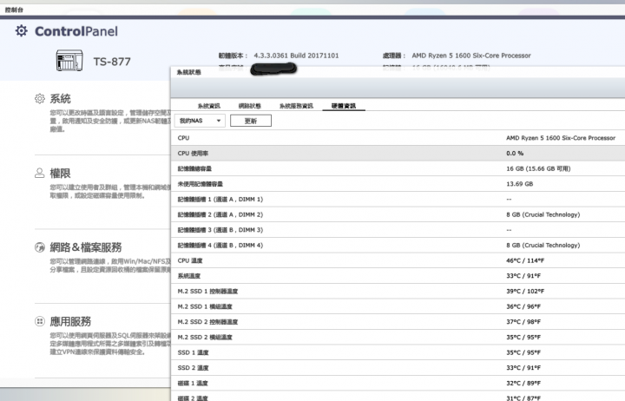Click the 46°C / 114°F temperature value

[525, 260]
